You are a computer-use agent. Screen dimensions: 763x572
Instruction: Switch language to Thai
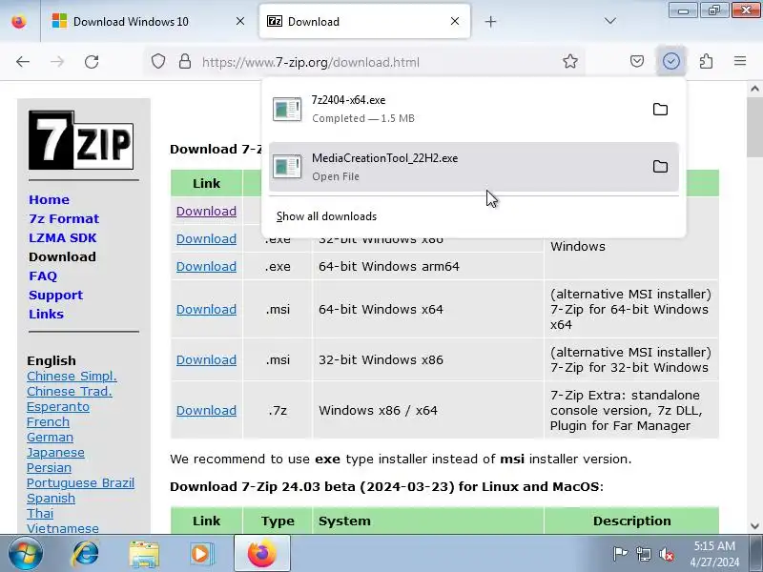pyautogui.click(x=40, y=514)
